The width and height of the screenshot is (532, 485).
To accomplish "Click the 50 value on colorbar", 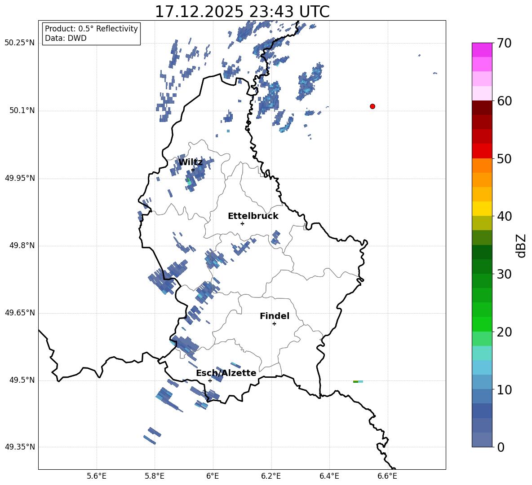I will [504, 158].
